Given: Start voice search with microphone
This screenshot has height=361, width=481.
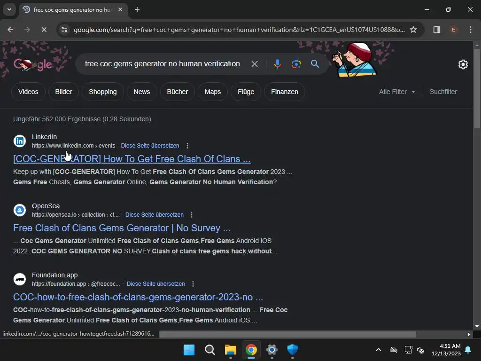Looking at the screenshot, I should point(277,64).
